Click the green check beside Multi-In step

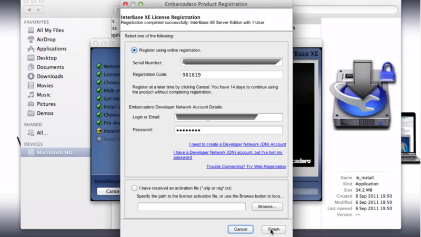[x=99, y=90]
